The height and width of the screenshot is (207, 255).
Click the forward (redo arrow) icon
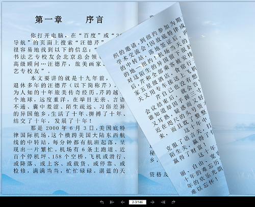[173, 202]
